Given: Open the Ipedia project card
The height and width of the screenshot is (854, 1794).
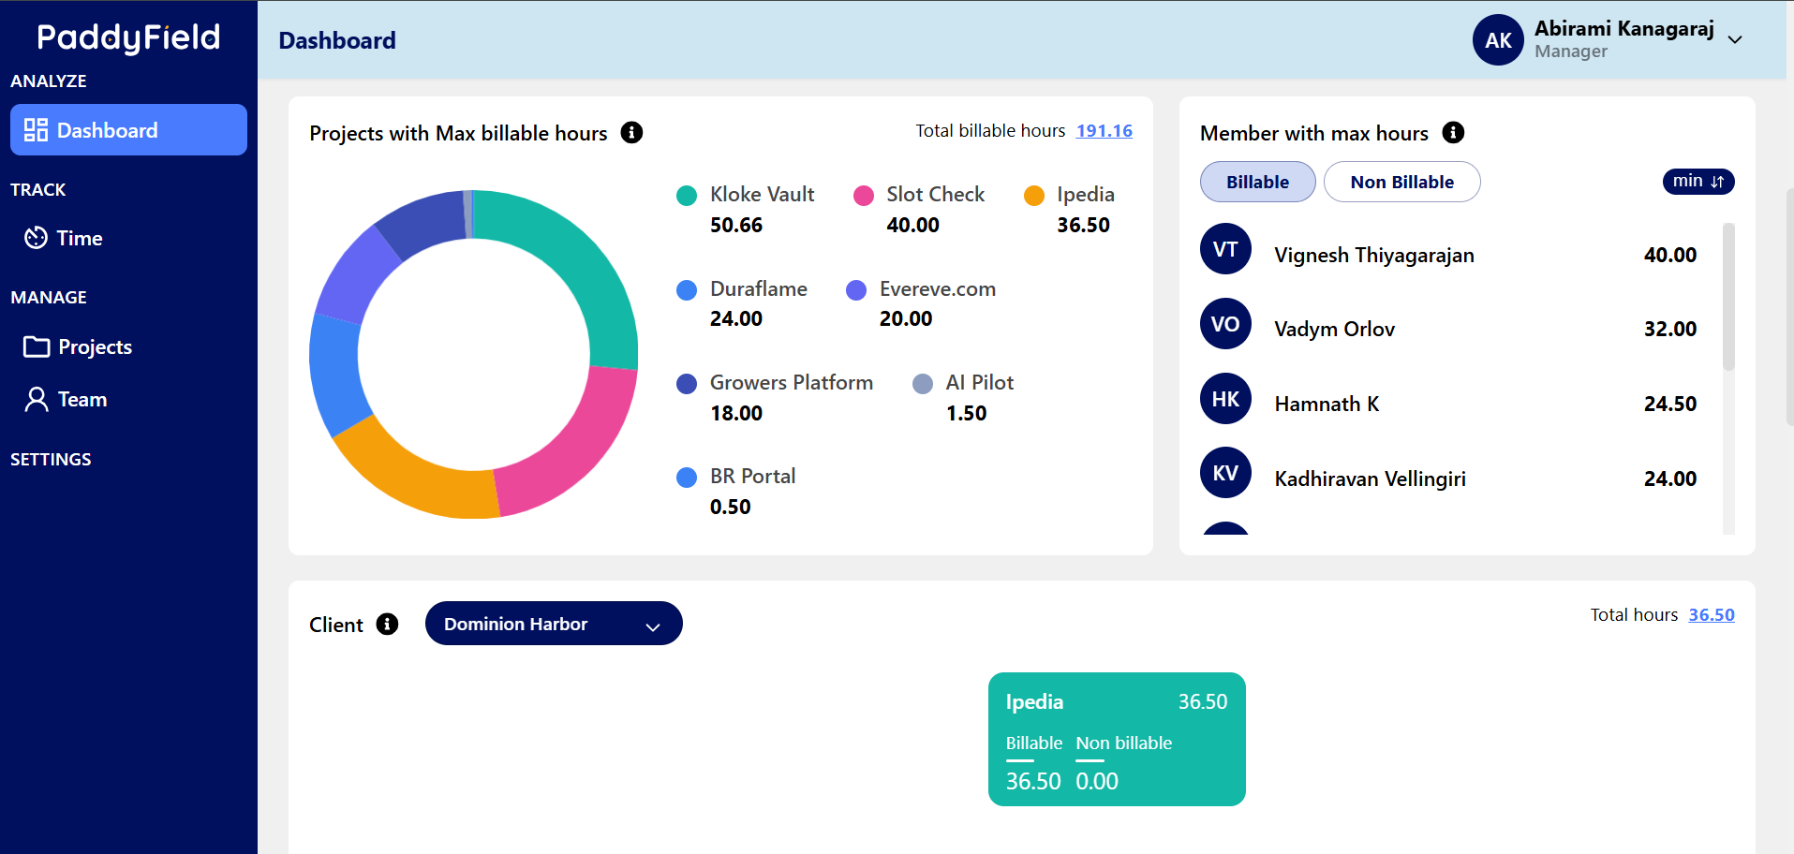Looking at the screenshot, I should point(1117,739).
